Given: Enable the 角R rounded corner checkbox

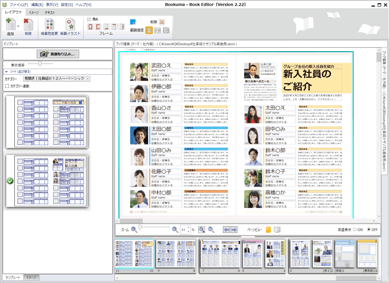Looking at the screenshot, I should [x=89, y=19].
